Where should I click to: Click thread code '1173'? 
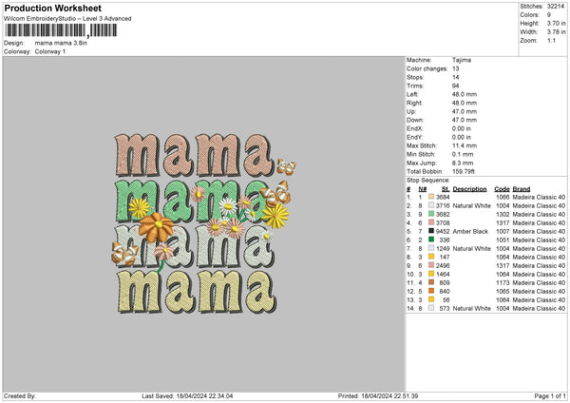coord(503,282)
